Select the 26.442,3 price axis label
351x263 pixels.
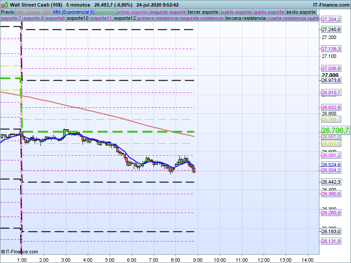(x=331, y=182)
